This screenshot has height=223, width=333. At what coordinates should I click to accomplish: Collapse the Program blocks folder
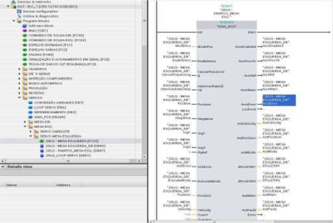point(14,21)
